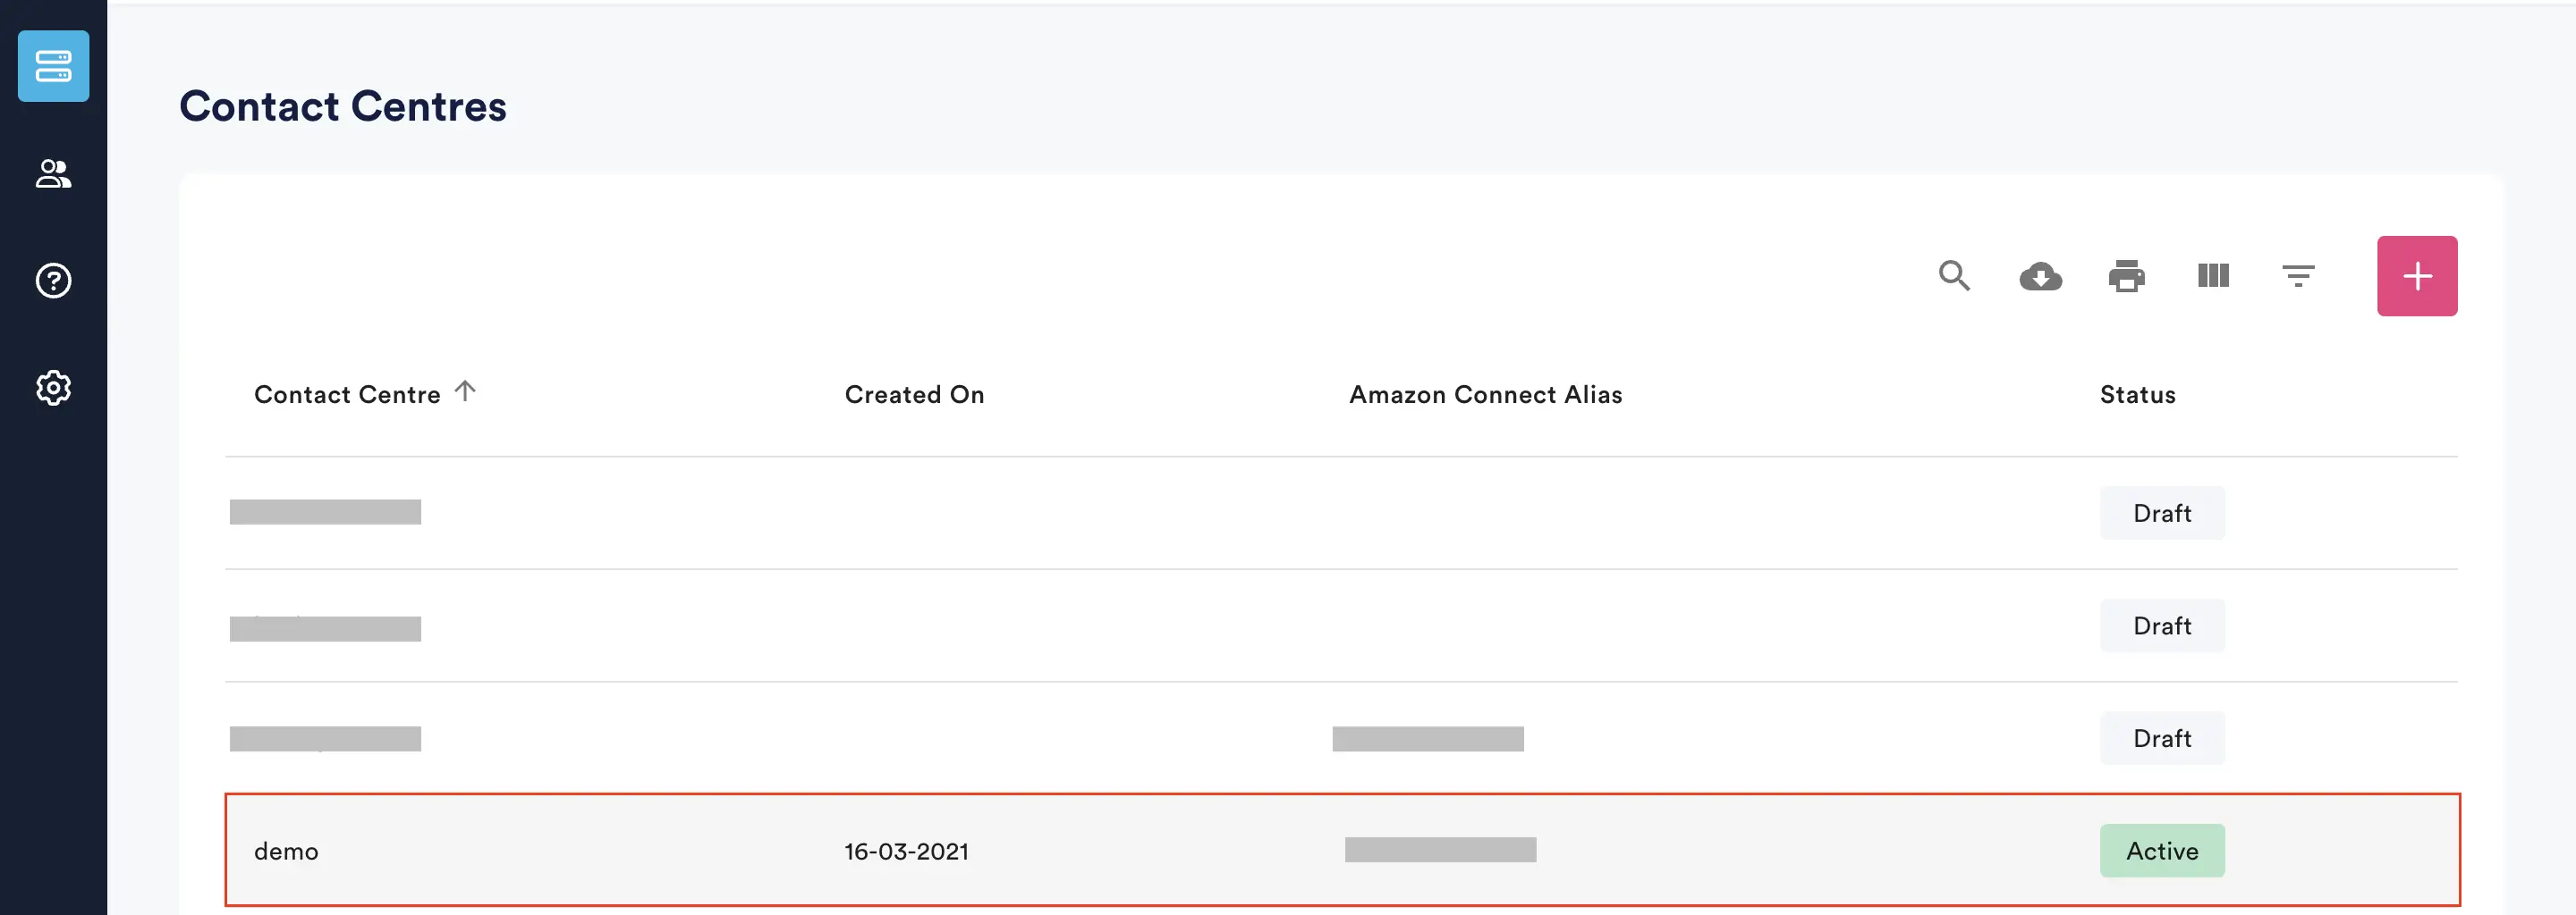The height and width of the screenshot is (915, 2576).
Task: Open Settings gear in sidebar
Action: pos(53,388)
